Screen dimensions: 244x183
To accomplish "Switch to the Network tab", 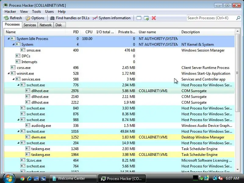I will click(x=45, y=25).
